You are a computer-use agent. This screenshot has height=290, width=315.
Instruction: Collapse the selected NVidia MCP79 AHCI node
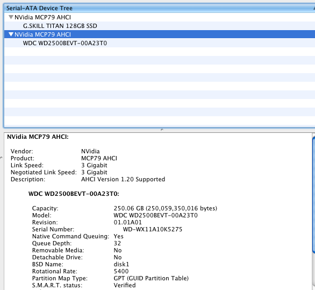tap(11, 34)
